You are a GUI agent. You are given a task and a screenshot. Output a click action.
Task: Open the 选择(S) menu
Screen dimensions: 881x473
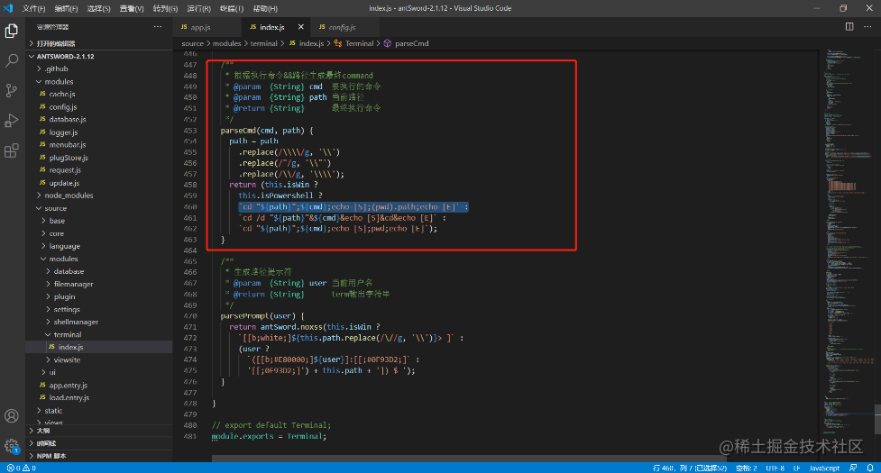pos(99,8)
